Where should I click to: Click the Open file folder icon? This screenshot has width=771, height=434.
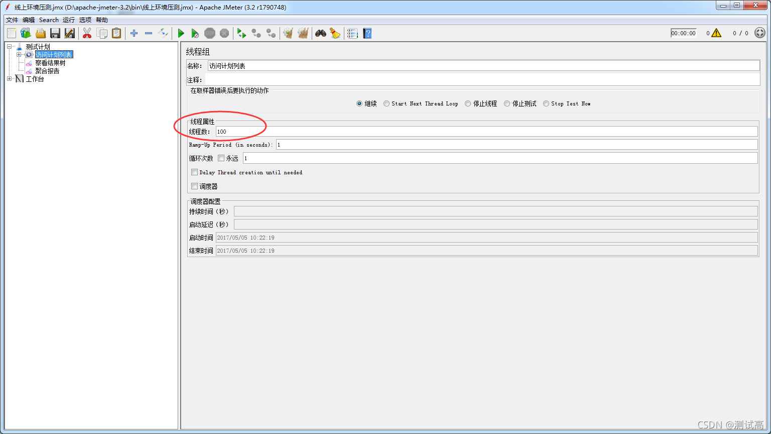41,33
